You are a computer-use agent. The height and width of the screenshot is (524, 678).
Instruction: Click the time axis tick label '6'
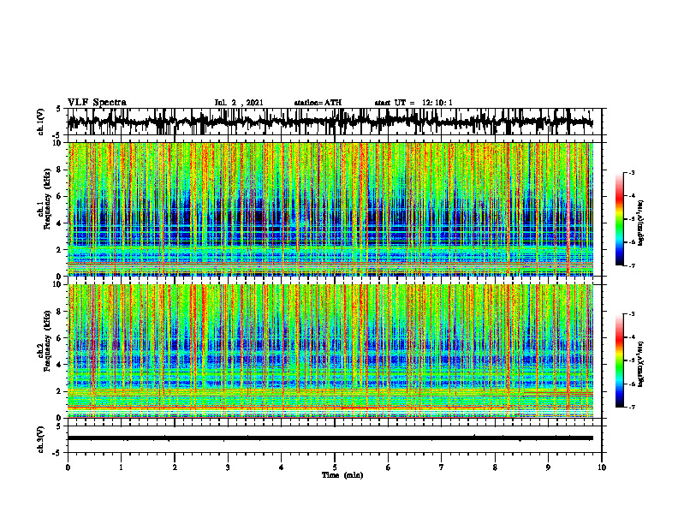[x=389, y=467]
